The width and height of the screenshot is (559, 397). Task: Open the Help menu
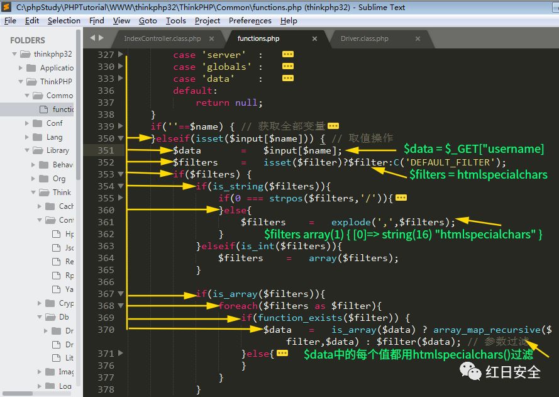(x=289, y=21)
